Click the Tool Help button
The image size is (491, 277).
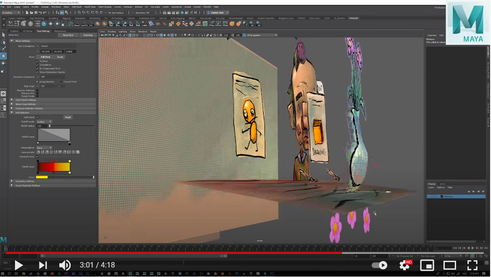coord(88,35)
